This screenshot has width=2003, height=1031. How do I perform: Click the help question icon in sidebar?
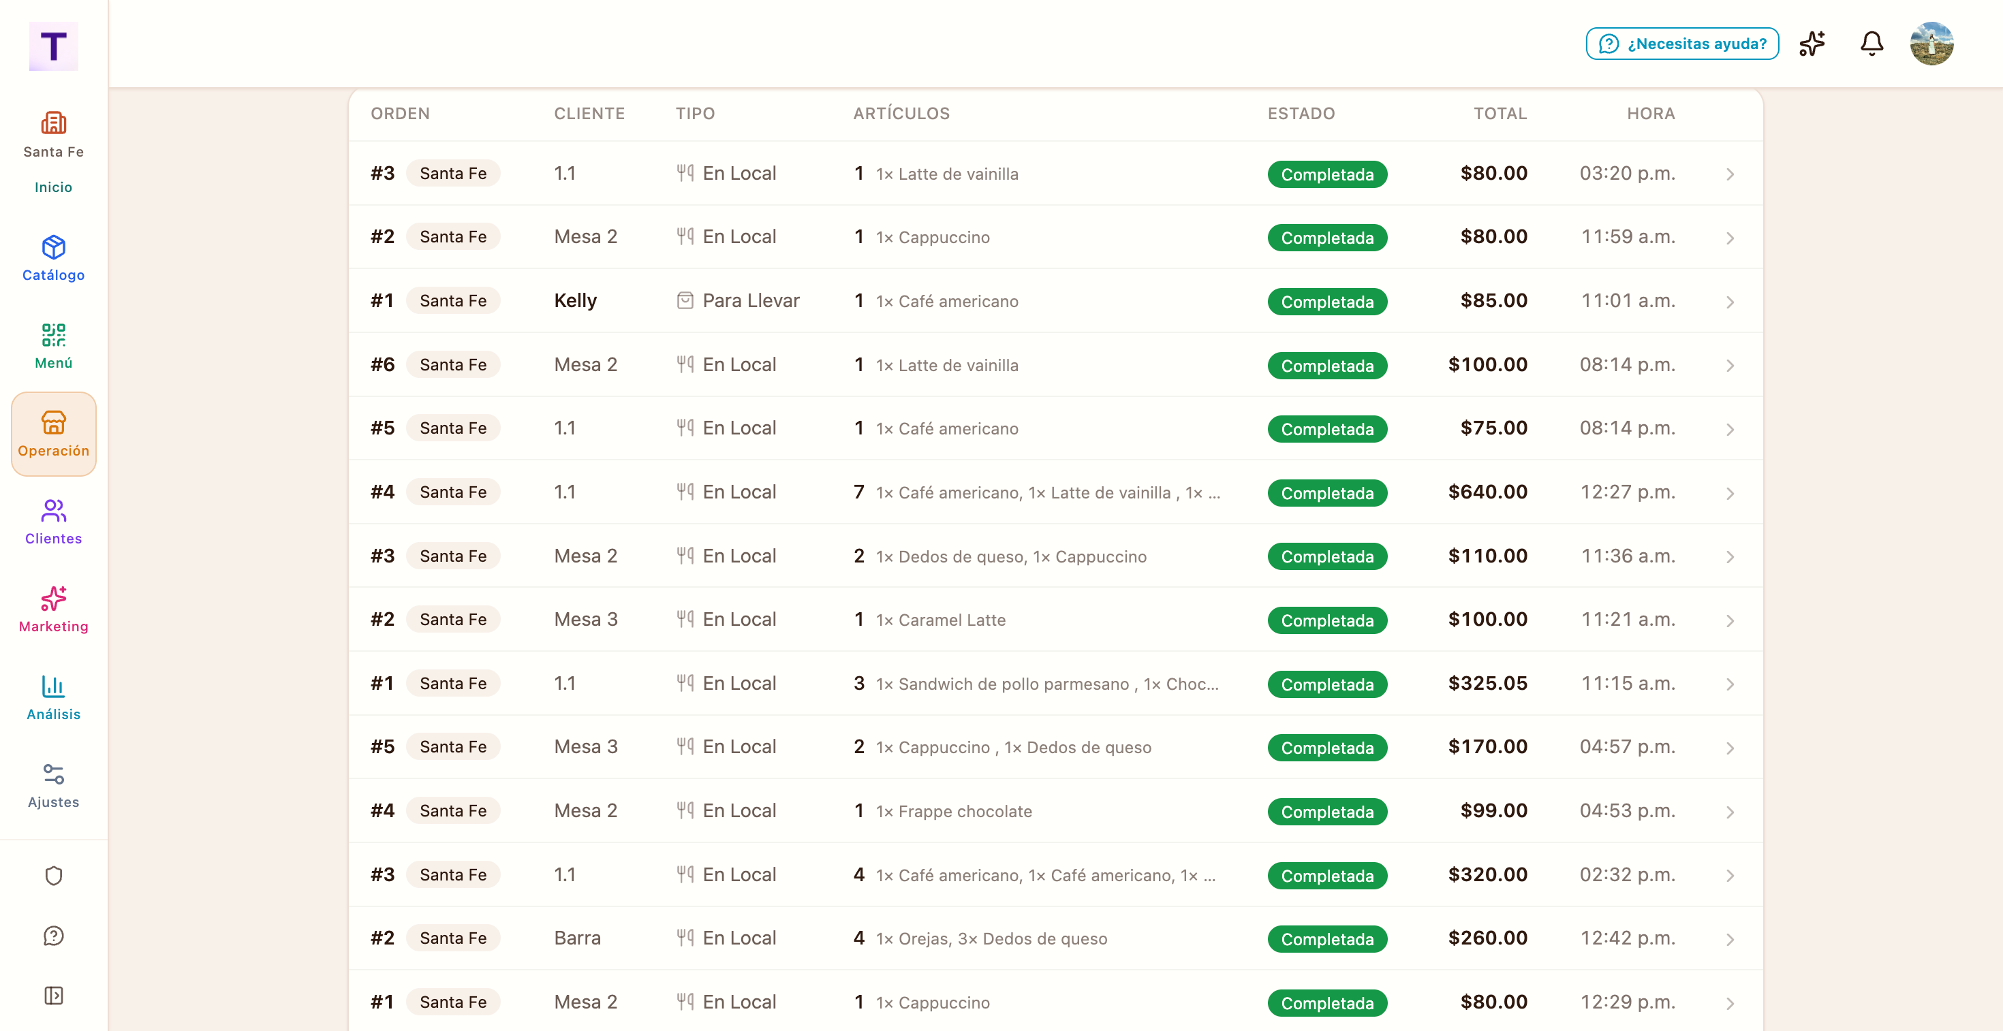click(54, 936)
